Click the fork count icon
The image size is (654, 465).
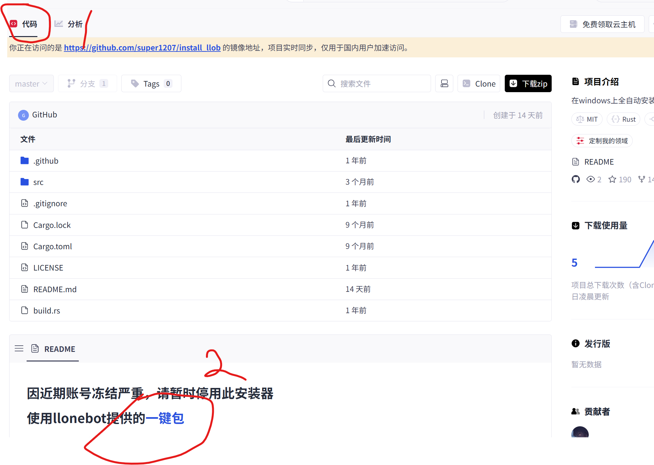(x=642, y=179)
